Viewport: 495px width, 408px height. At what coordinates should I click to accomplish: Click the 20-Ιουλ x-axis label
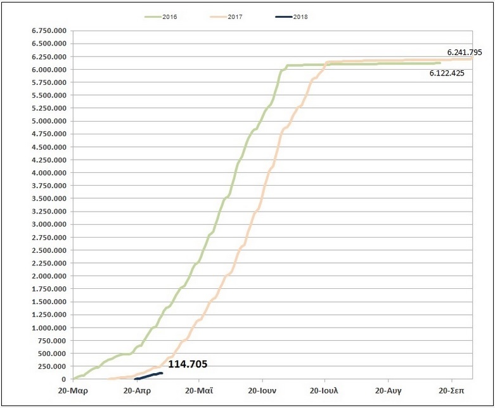pyautogui.click(x=325, y=391)
